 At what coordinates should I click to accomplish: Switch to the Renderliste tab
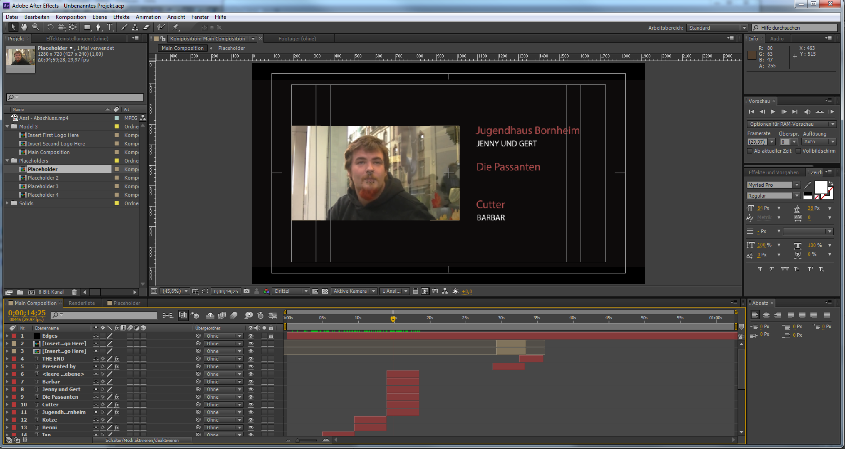point(82,303)
